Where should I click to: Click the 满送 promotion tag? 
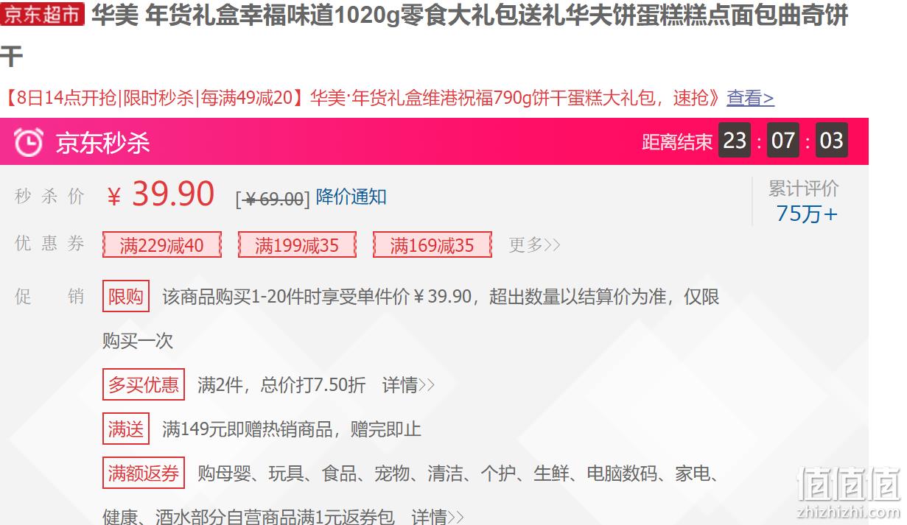[x=126, y=429]
